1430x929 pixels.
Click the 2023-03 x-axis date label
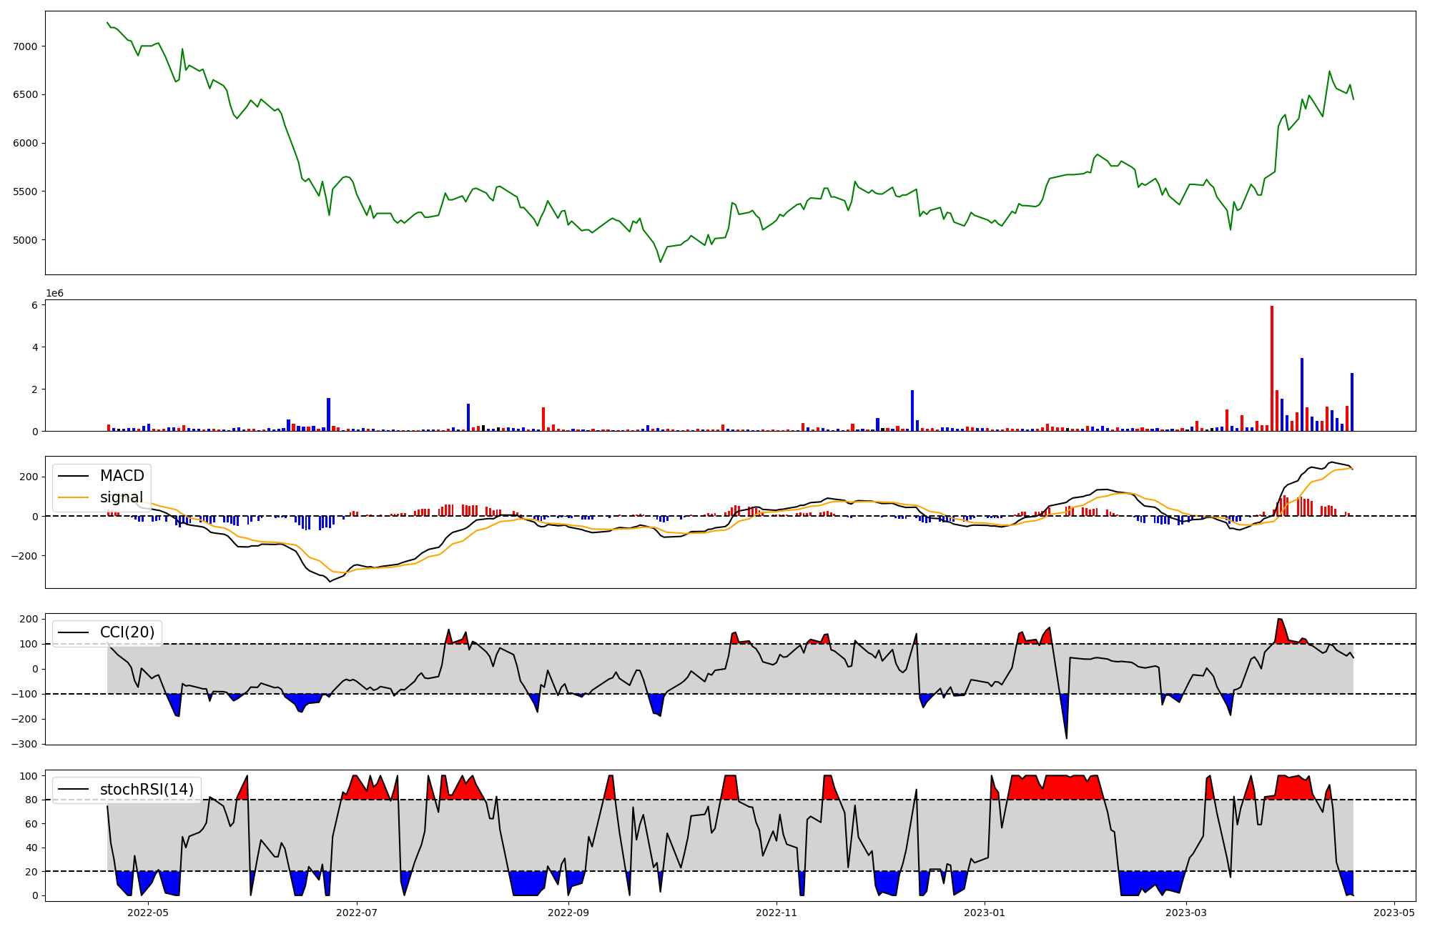point(1186,913)
